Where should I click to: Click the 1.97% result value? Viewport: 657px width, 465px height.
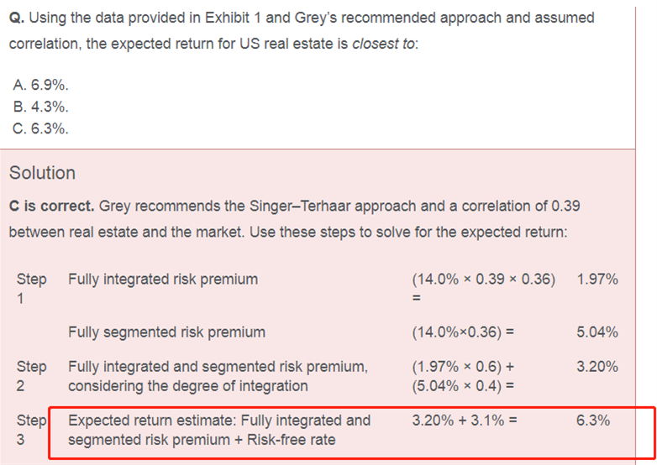click(x=597, y=280)
